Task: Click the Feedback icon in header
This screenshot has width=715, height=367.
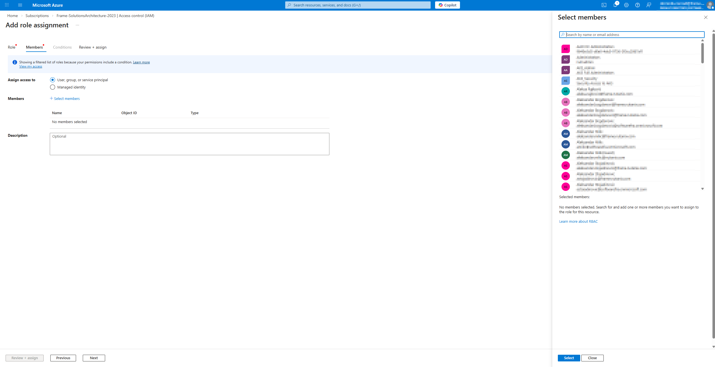Action: (649, 5)
